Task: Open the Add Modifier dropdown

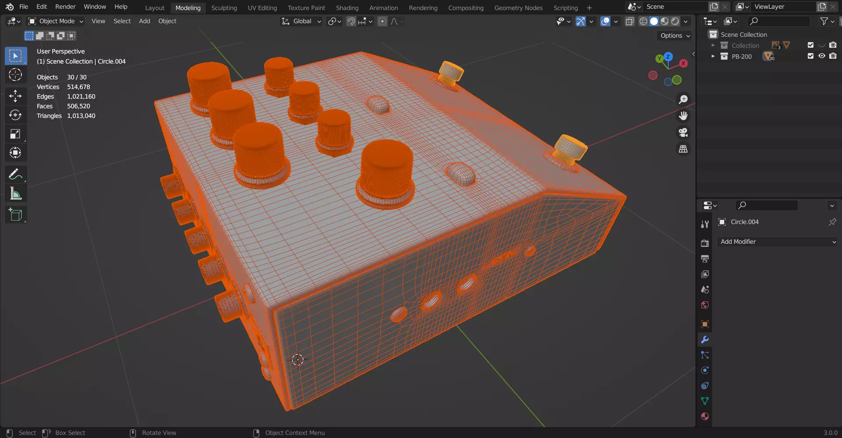Action: click(777, 242)
